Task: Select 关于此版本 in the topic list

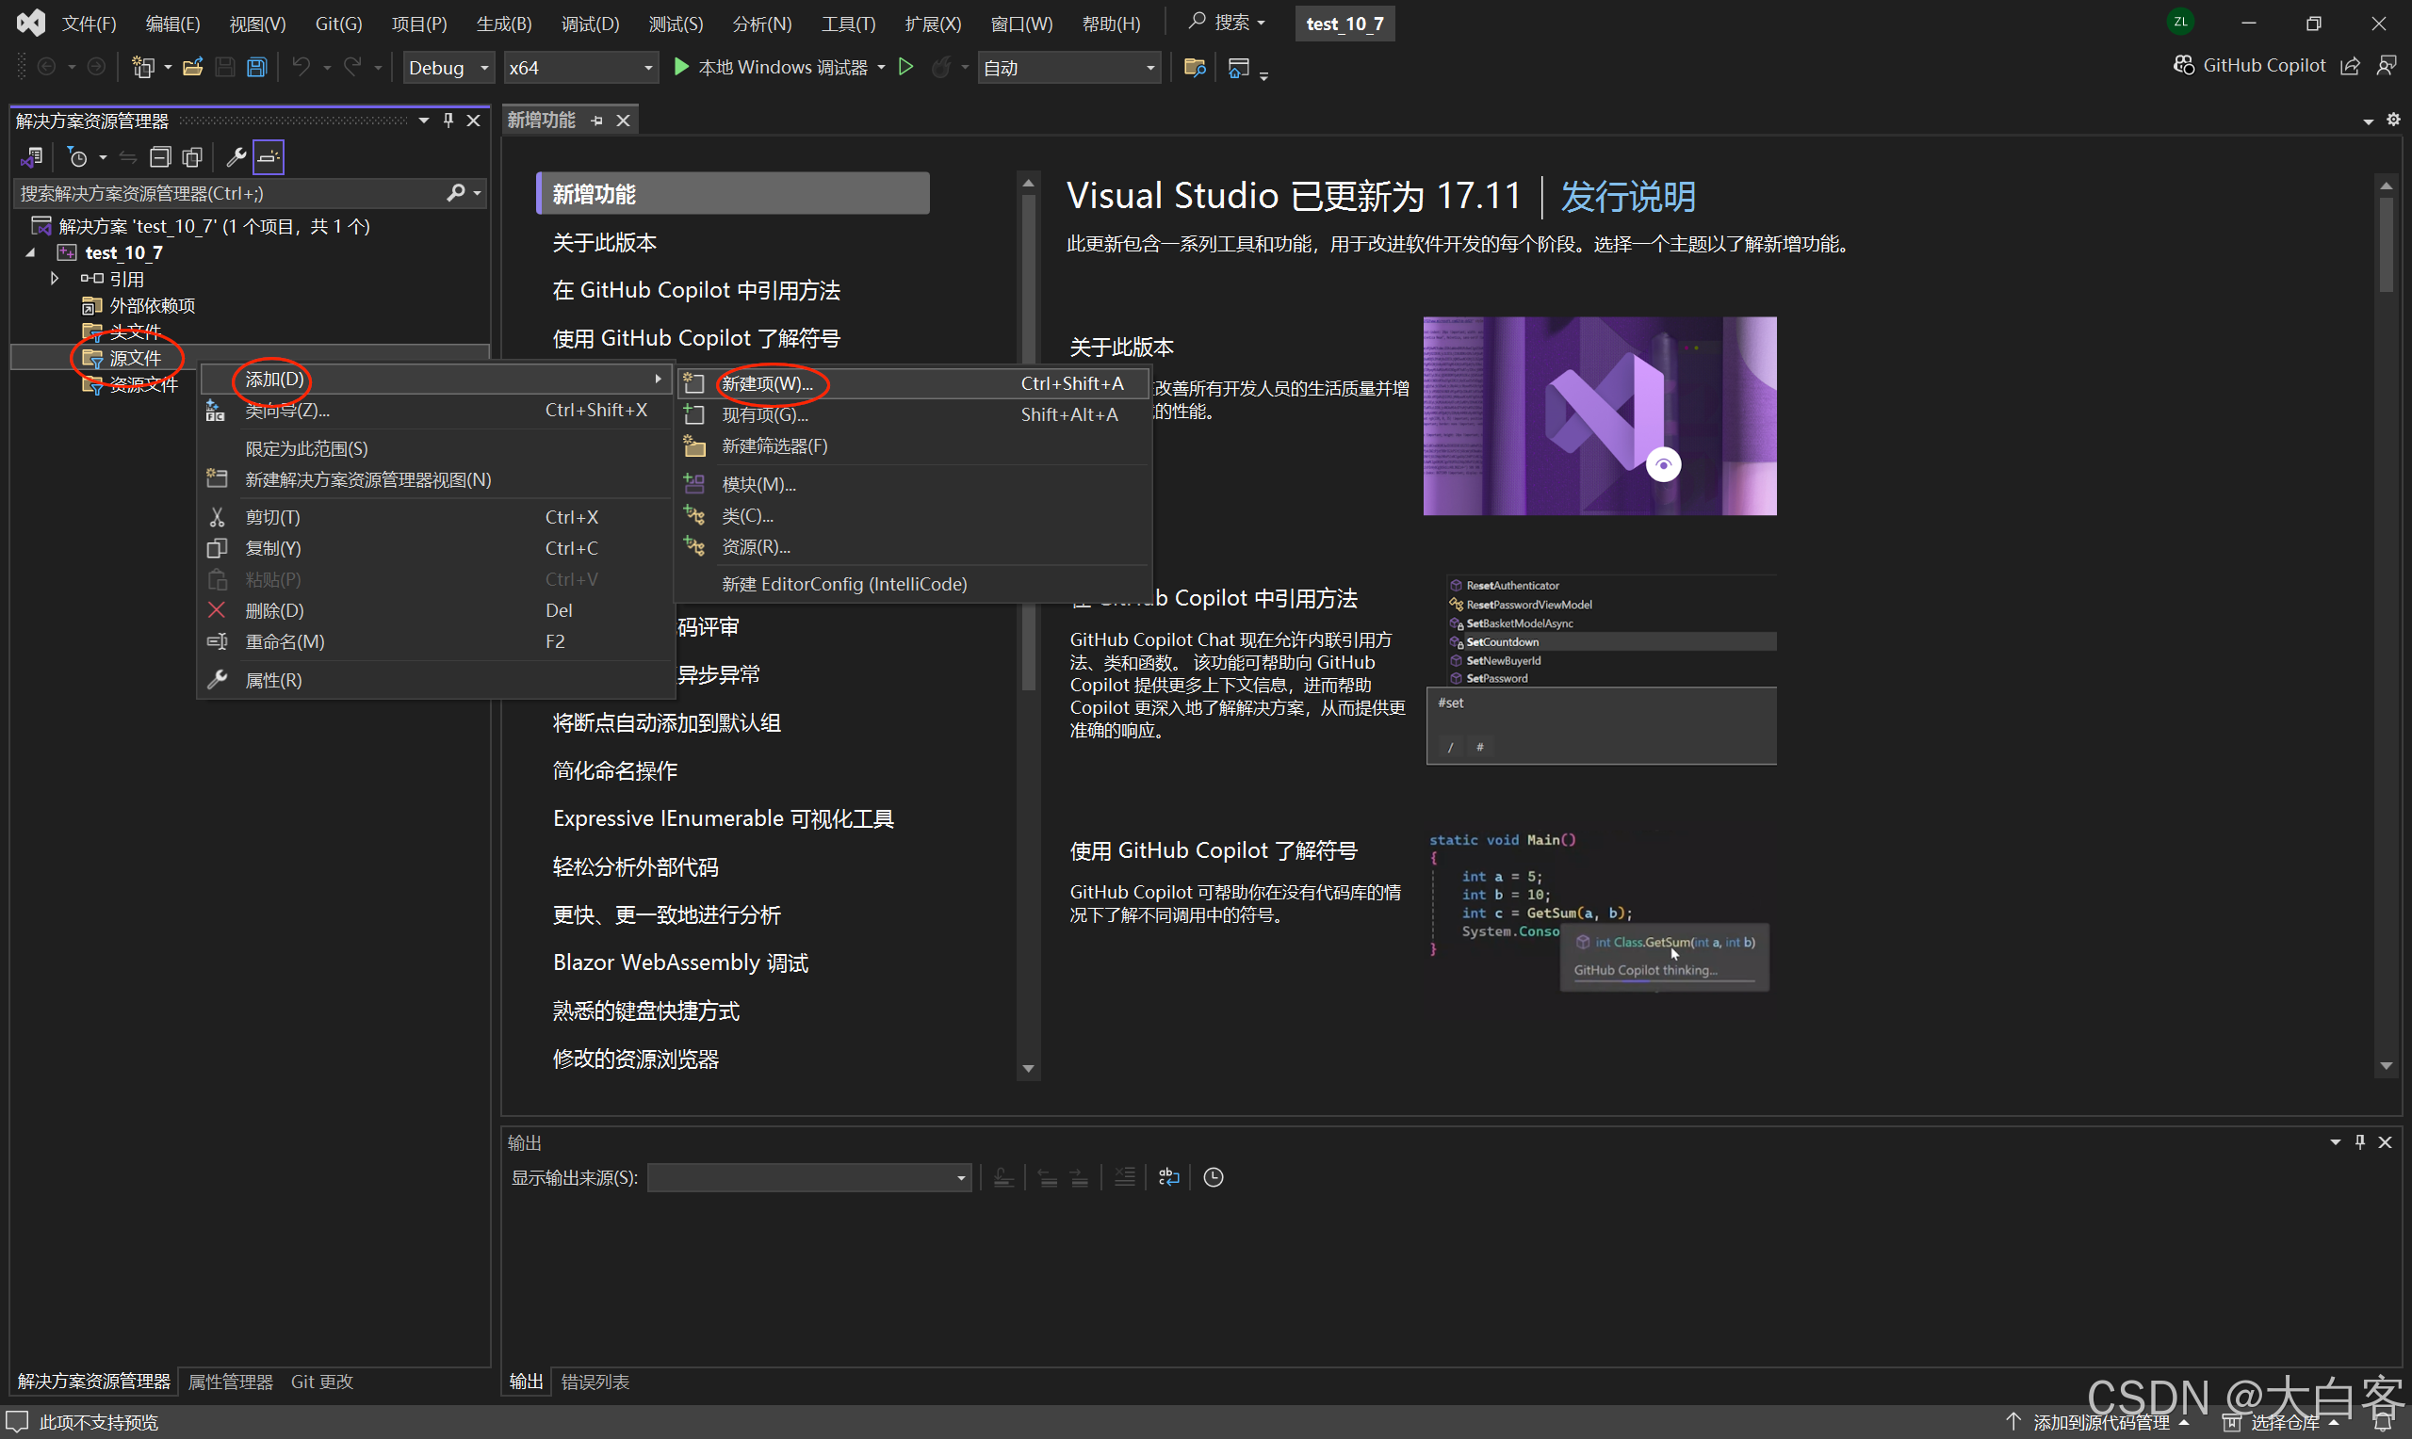Action: point(604,242)
